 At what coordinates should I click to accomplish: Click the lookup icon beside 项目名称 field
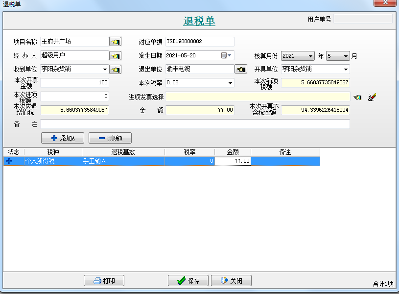[x=115, y=42]
